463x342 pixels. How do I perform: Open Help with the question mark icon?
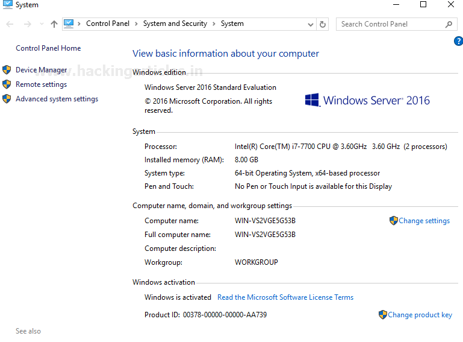pyautogui.click(x=459, y=41)
